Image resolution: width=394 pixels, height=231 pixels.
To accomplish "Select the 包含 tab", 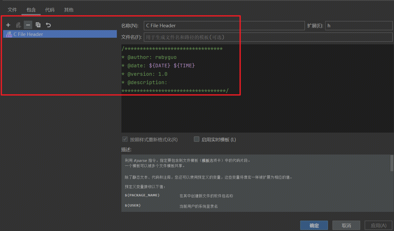I will click(x=31, y=10).
